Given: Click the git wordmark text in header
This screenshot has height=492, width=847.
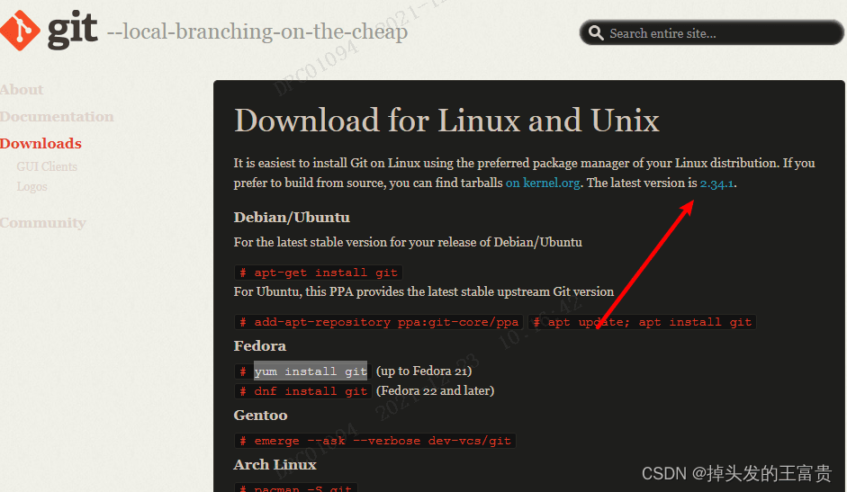Looking at the screenshot, I should [72, 31].
